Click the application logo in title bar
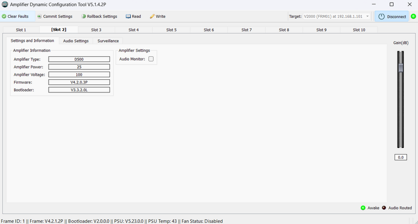The width and height of the screenshot is (418, 224). (x=5, y=5)
